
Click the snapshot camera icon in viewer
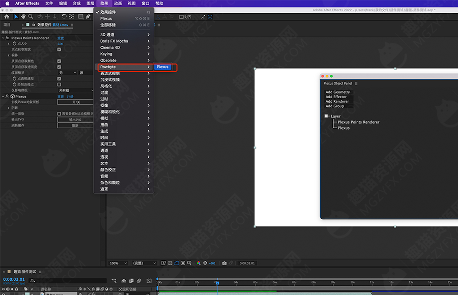[224, 263]
